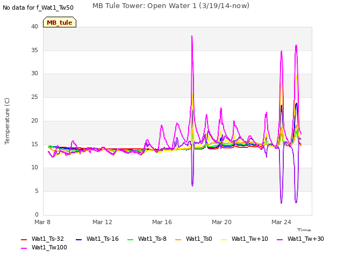Toggle Wat1_Ts-8 series legend label
This screenshot has height=258, width=344.
point(152,239)
